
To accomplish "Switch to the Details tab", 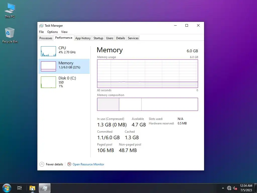I will point(121,38).
